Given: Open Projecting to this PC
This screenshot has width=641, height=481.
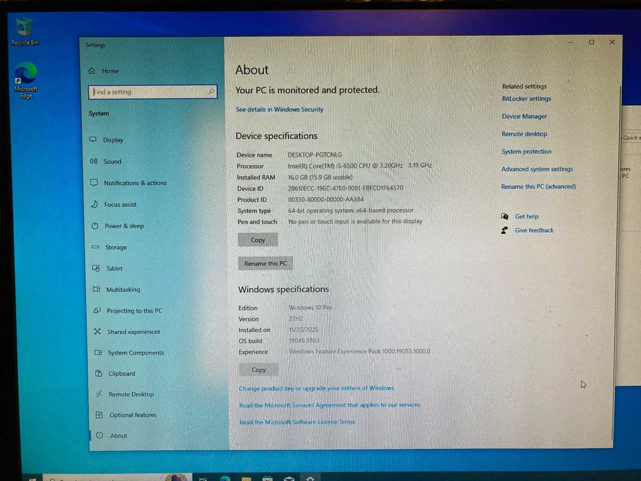Looking at the screenshot, I should [x=128, y=311].
